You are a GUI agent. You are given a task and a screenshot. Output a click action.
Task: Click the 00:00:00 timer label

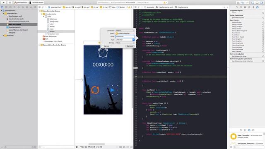[x=103, y=65]
